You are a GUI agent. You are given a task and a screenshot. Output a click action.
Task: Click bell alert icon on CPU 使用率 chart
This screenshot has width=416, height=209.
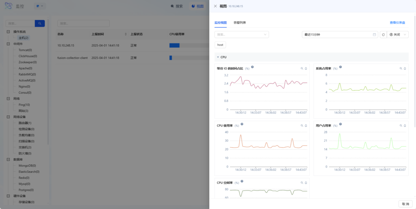(x=306, y=125)
